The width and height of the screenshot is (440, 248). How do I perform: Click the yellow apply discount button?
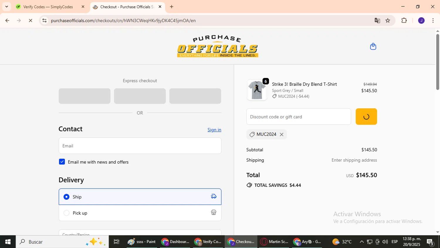coord(366,117)
